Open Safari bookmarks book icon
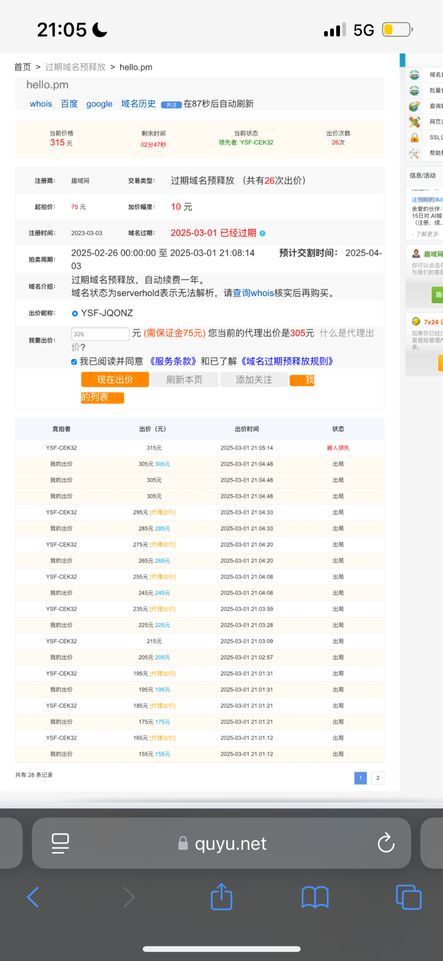The image size is (443, 961). tap(315, 897)
